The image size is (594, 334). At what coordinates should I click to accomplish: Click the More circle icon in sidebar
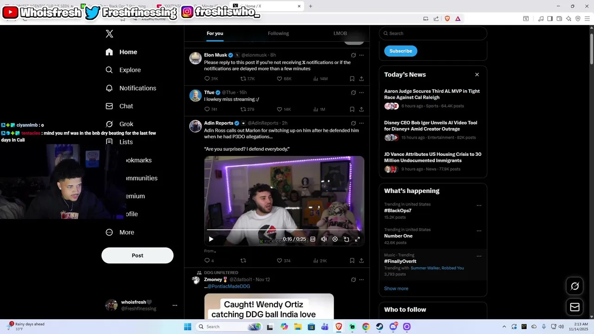pyautogui.click(x=109, y=232)
